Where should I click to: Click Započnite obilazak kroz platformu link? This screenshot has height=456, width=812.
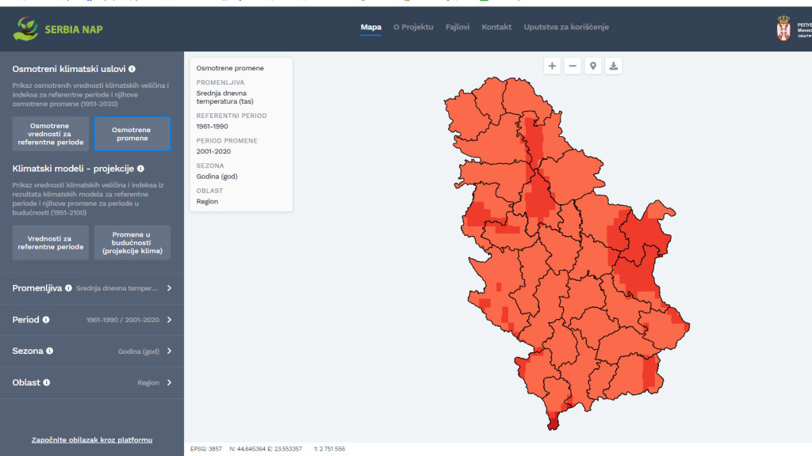[x=92, y=439]
